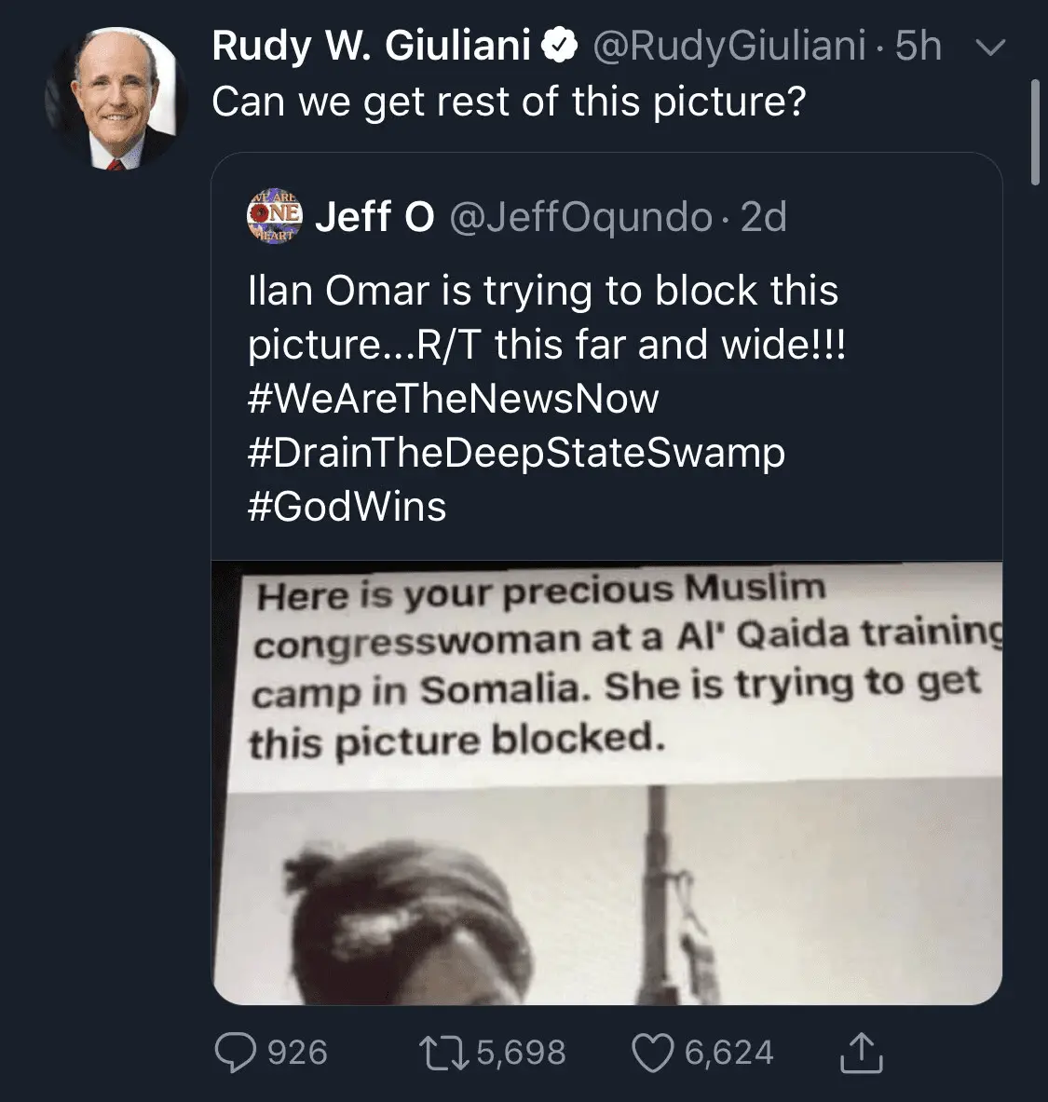1048x1102 pixels.
Task: Select the Jeff O display name
Action: click(375, 217)
